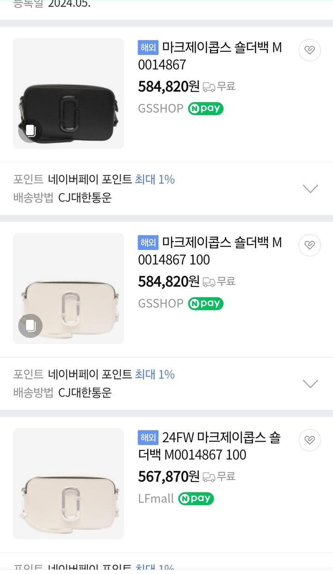Open title '마크제이콥스 숄더백 M0014867 100' from GSSHOP
333x574 pixels.
pos(210,251)
